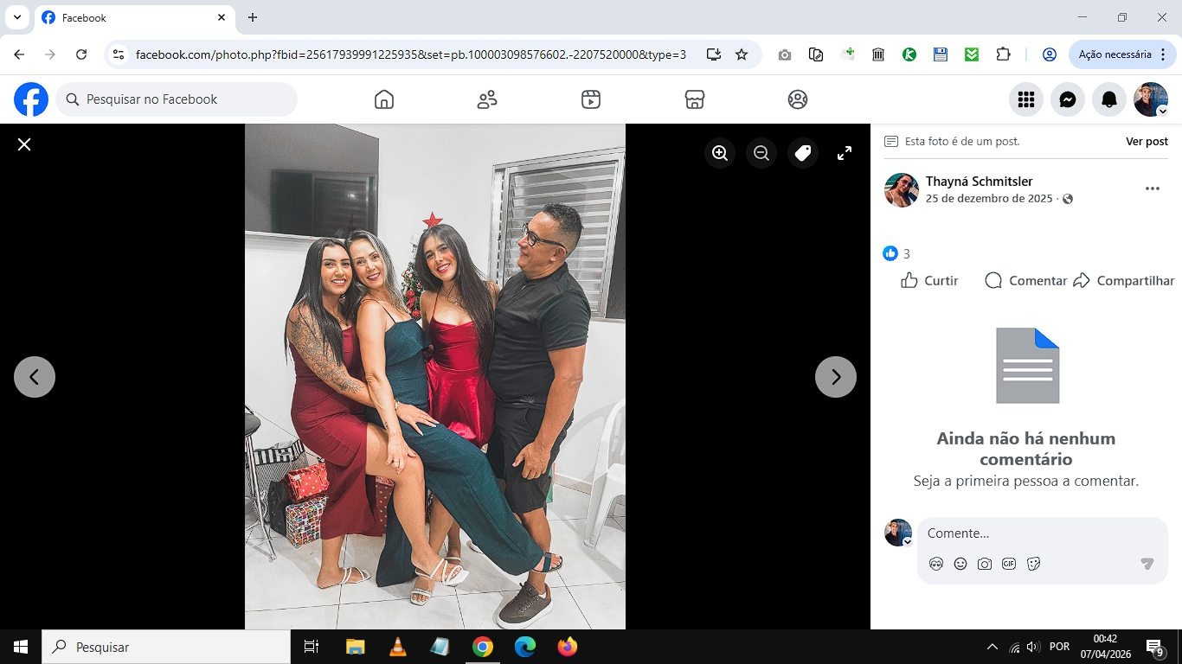Viewport: 1182px width, 664px height.
Task: Click the Comente comment field
Action: tap(1030, 533)
